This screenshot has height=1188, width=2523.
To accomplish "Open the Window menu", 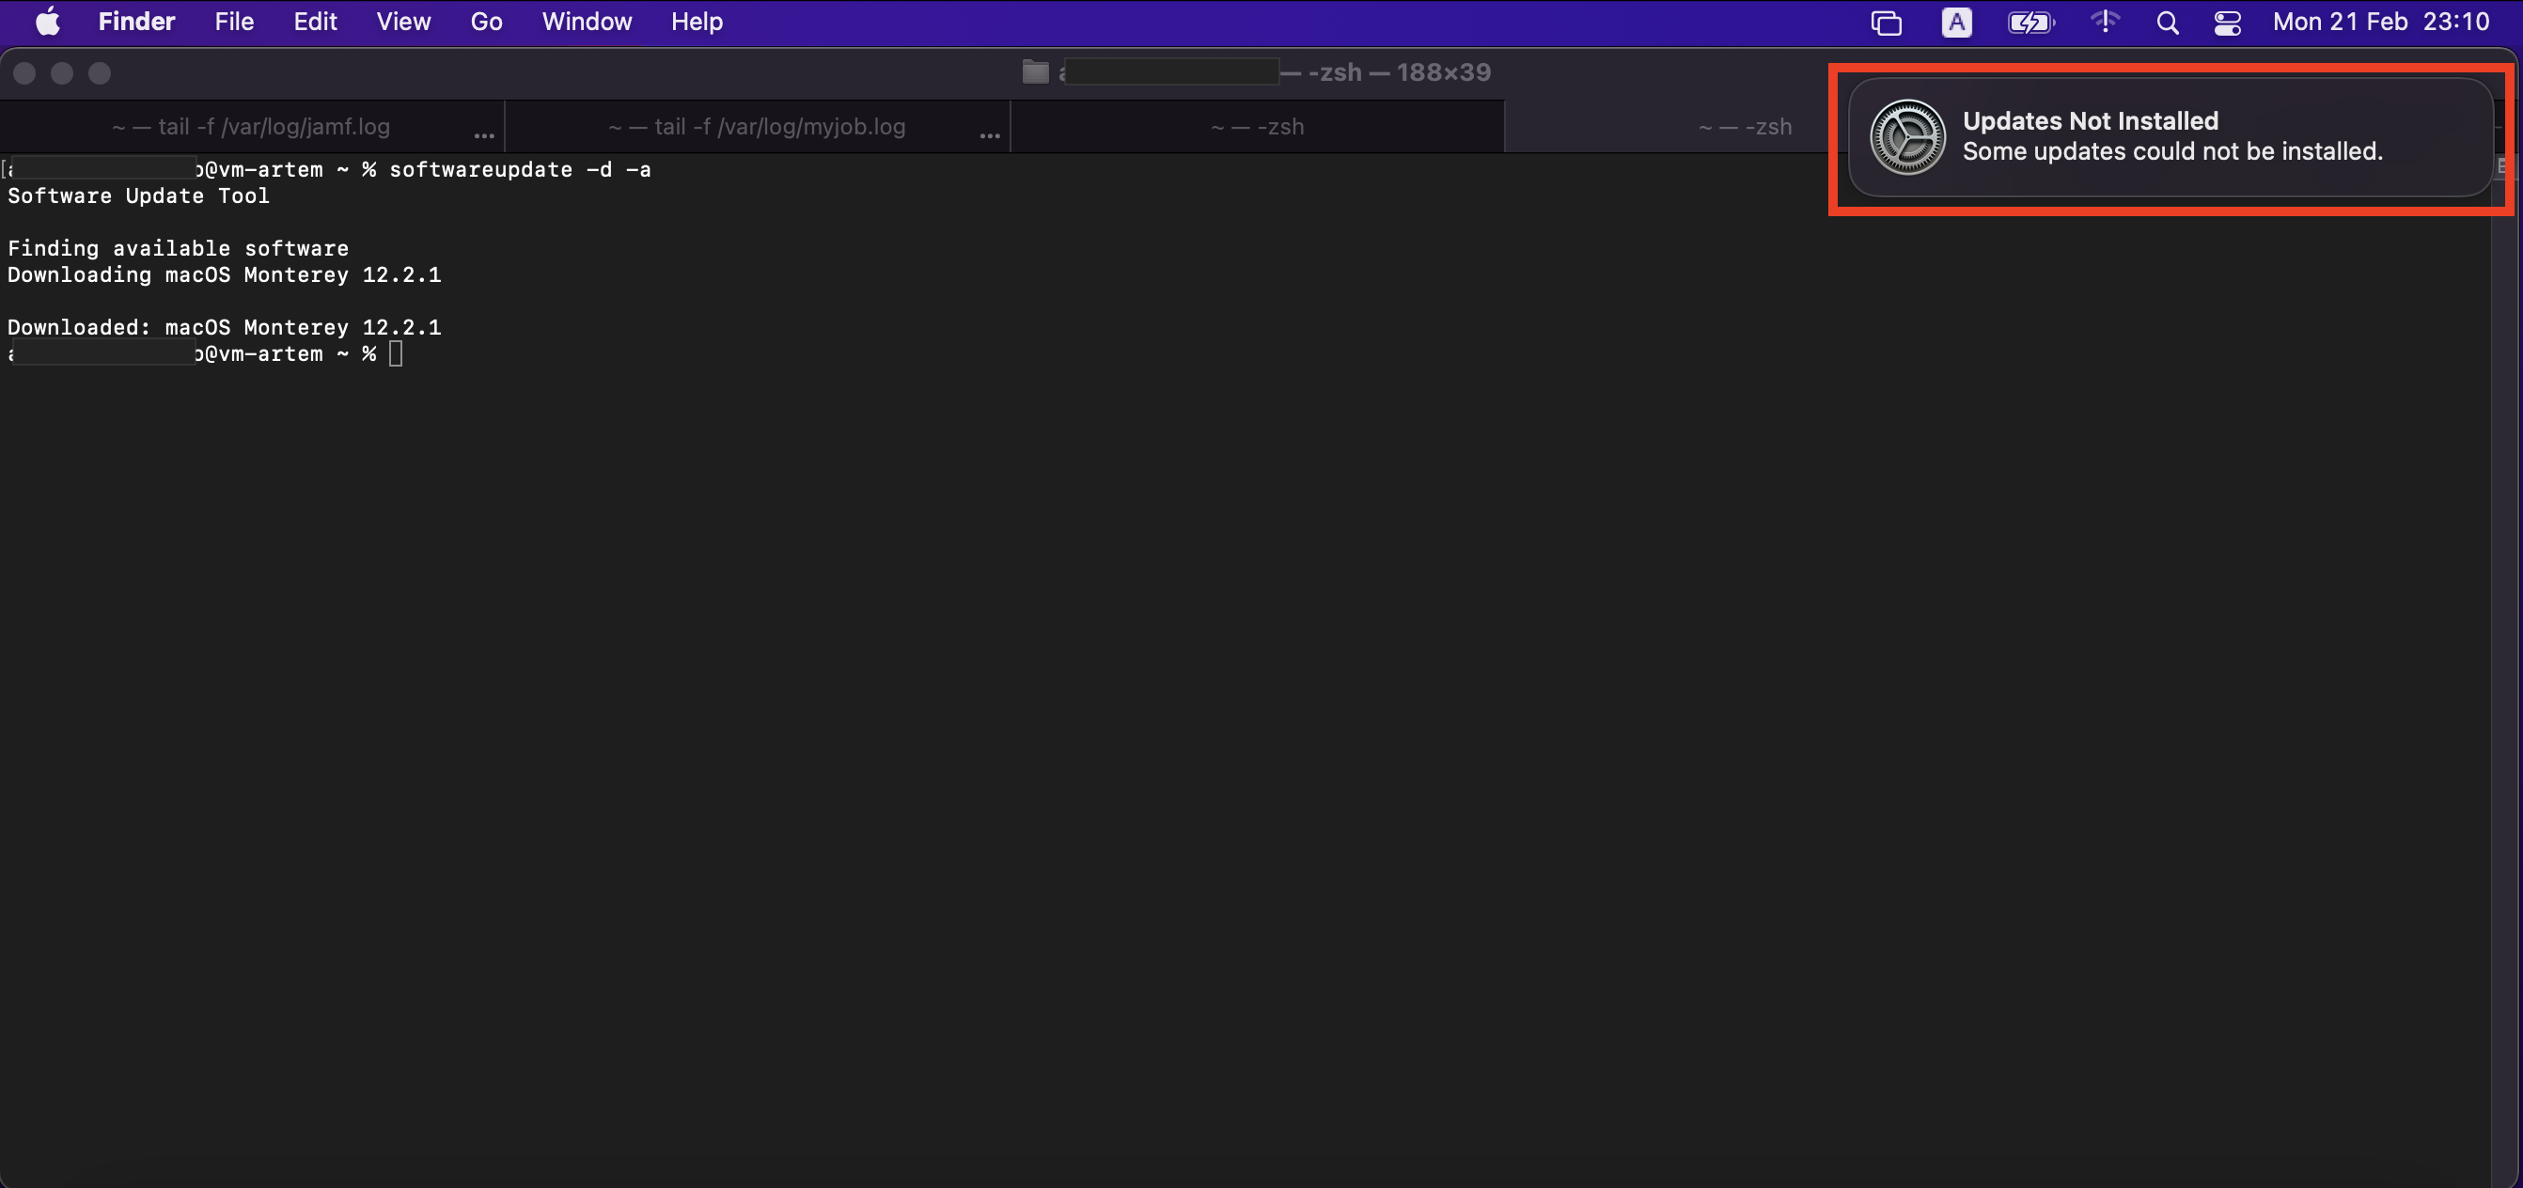I will [586, 22].
